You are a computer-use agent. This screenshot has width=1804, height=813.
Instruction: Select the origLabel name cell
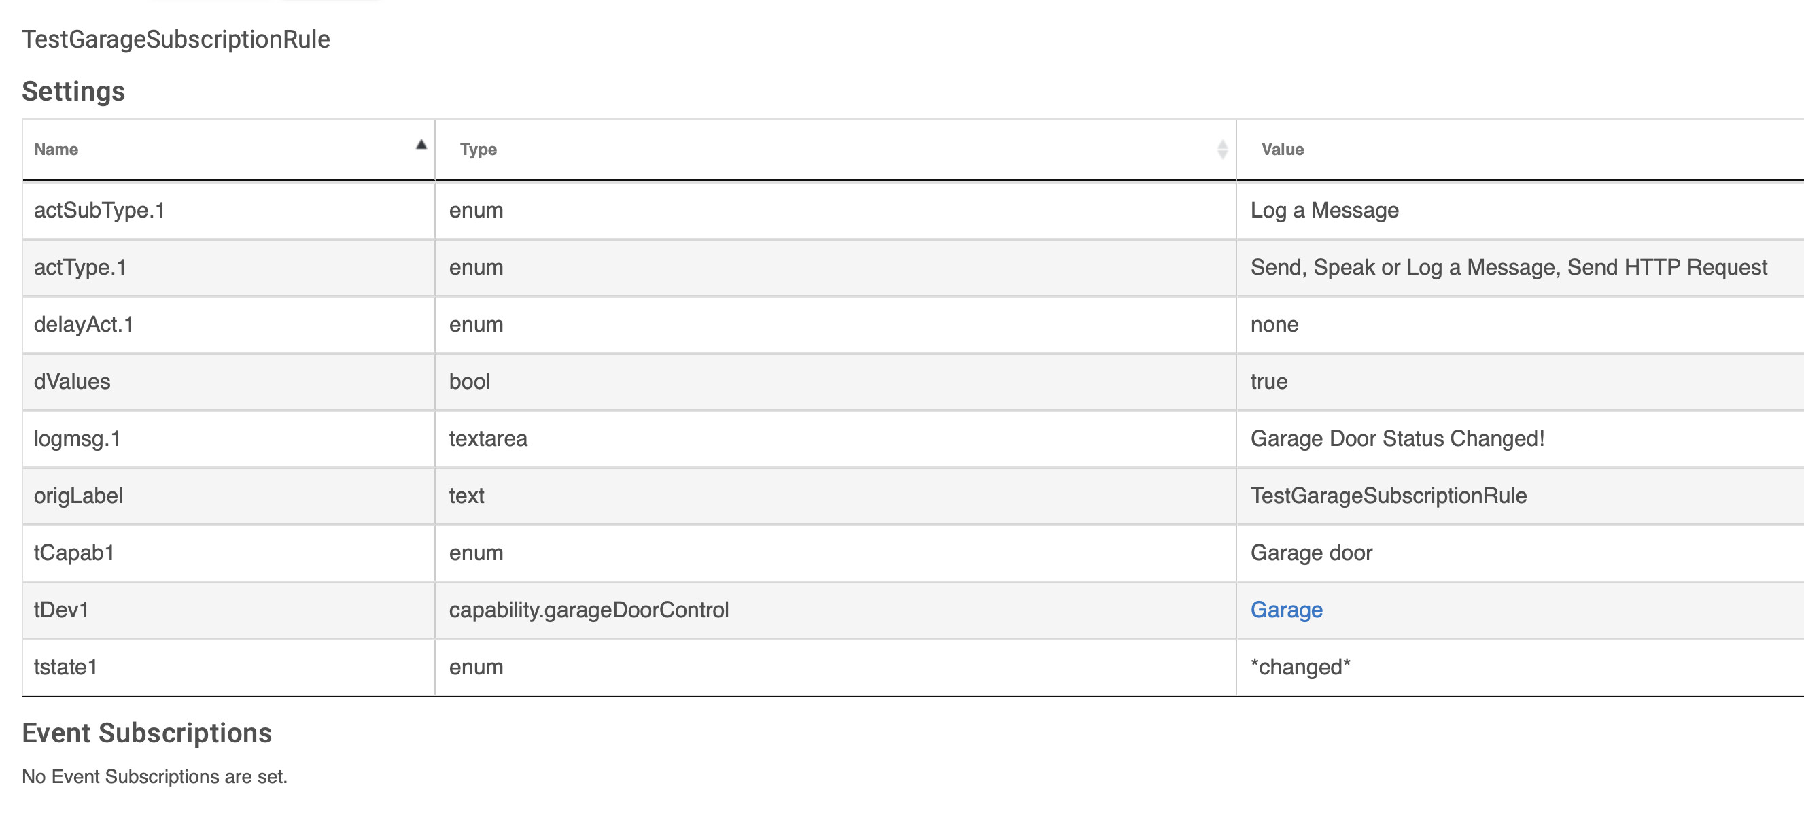pyautogui.click(x=228, y=496)
